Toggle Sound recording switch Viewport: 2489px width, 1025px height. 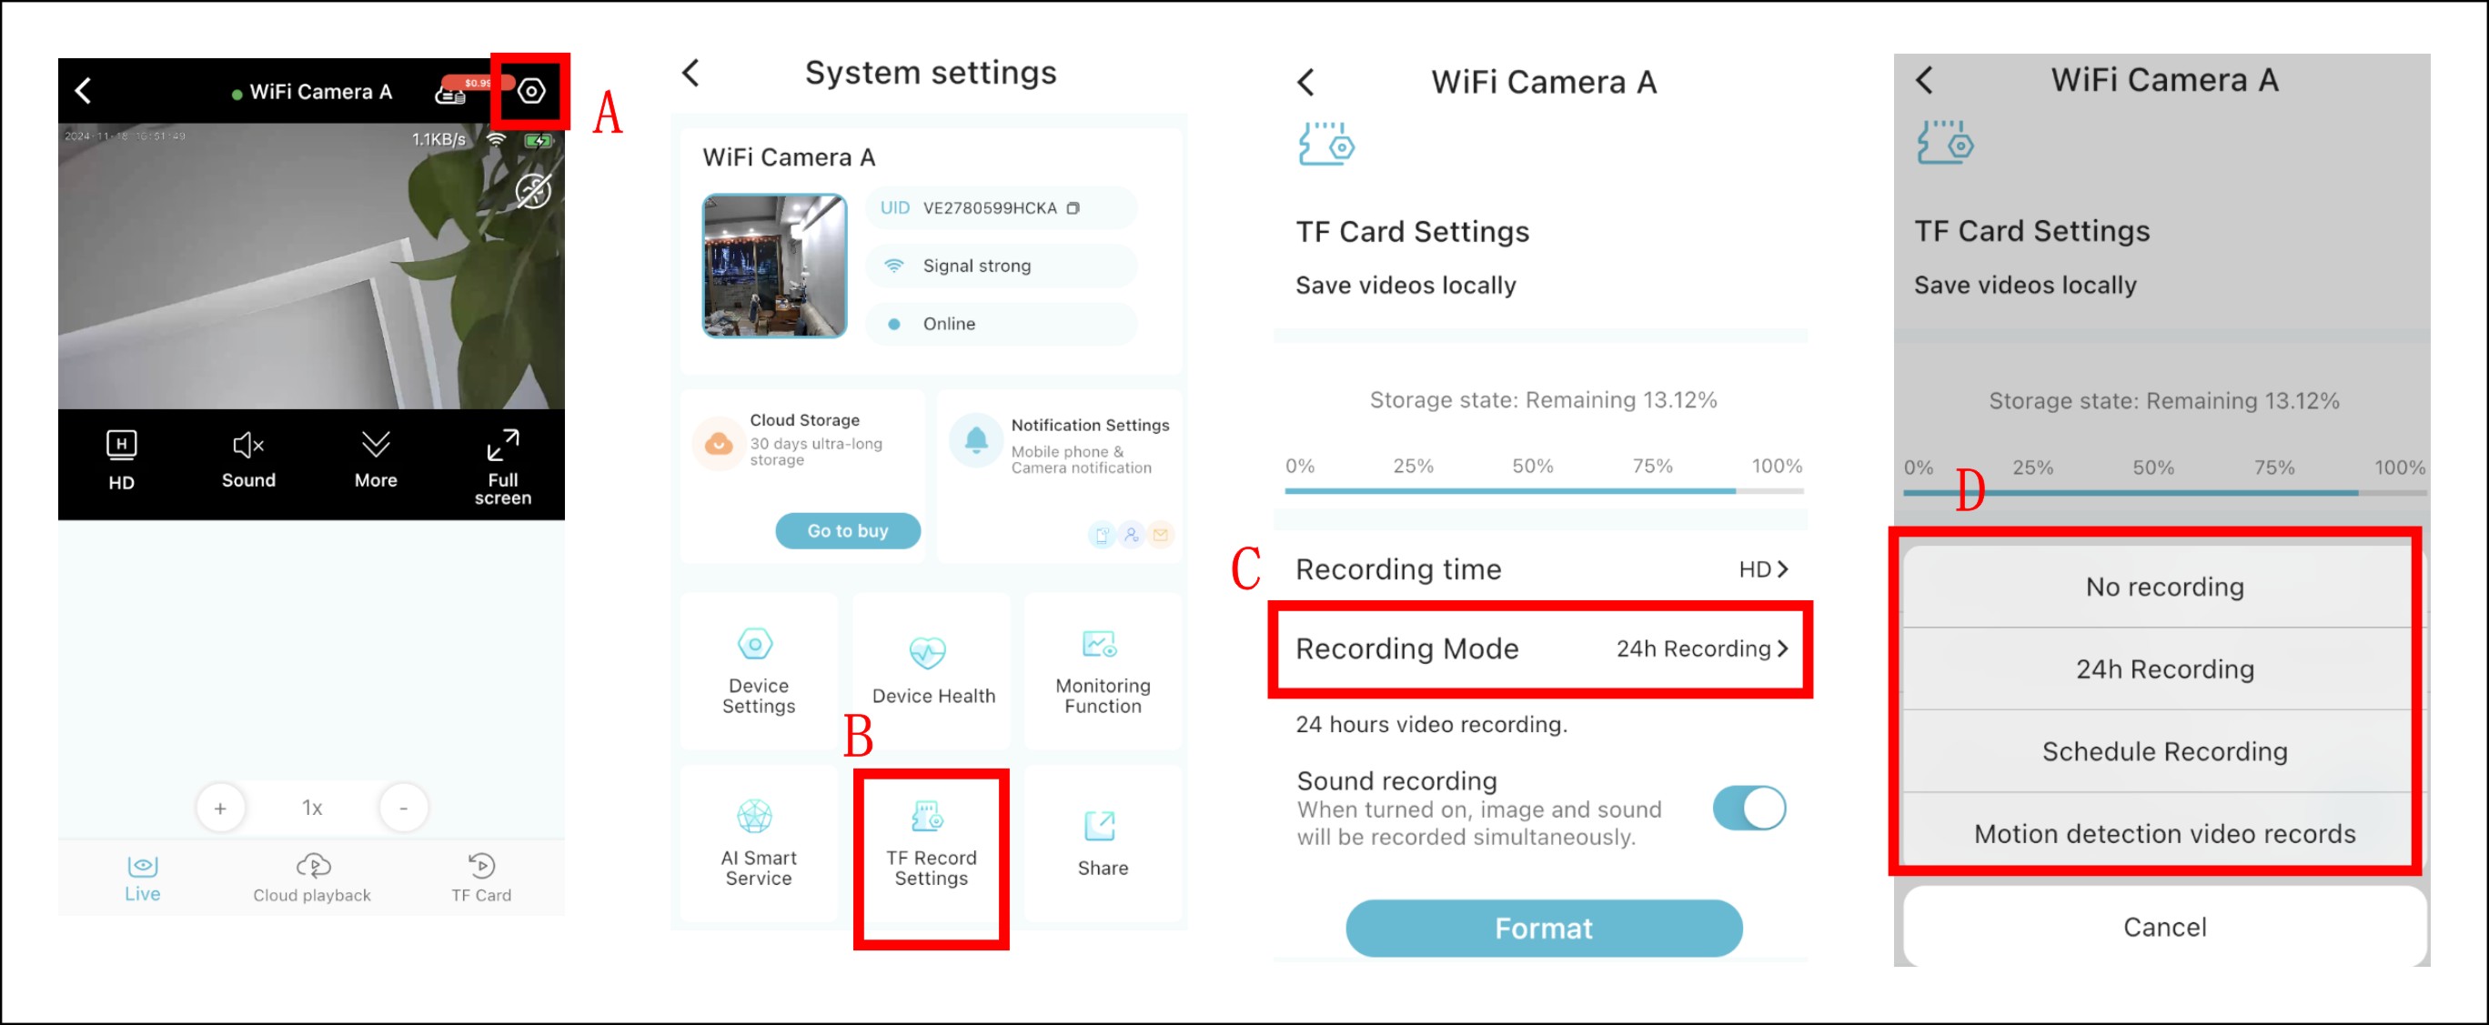point(1748,808)
